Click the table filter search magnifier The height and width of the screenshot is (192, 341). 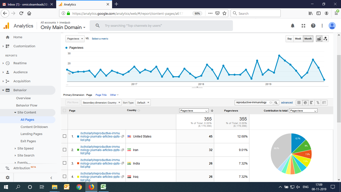point(276,102)
